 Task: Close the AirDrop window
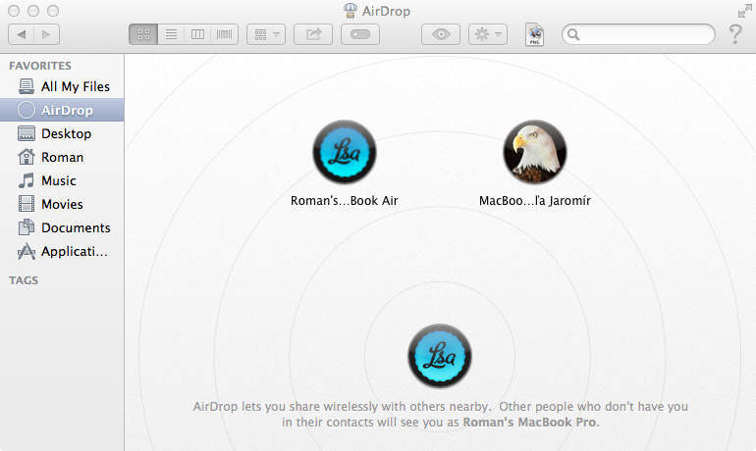point(14,11)
